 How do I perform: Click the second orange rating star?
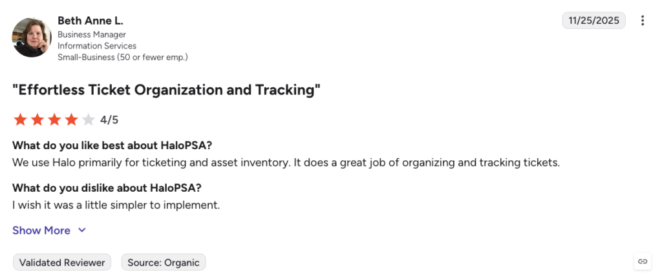pyautogui.click(x=37, y=120)
